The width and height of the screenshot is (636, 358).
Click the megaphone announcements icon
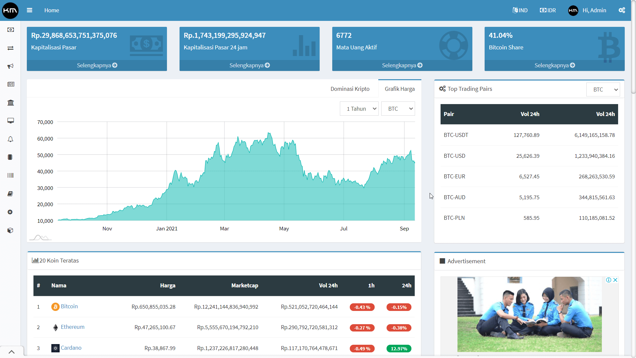10,66
